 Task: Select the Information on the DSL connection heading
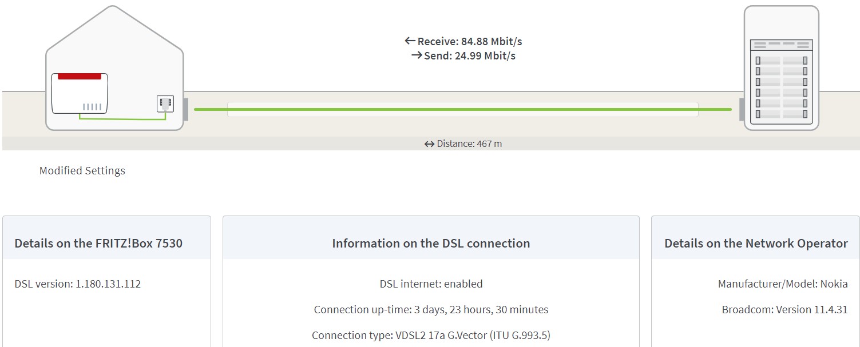(431, 244)
